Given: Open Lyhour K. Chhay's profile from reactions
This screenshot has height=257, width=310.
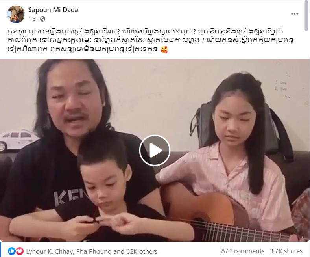Looking at the screenshot, I should pyautogui.click(x=49, y=251).
